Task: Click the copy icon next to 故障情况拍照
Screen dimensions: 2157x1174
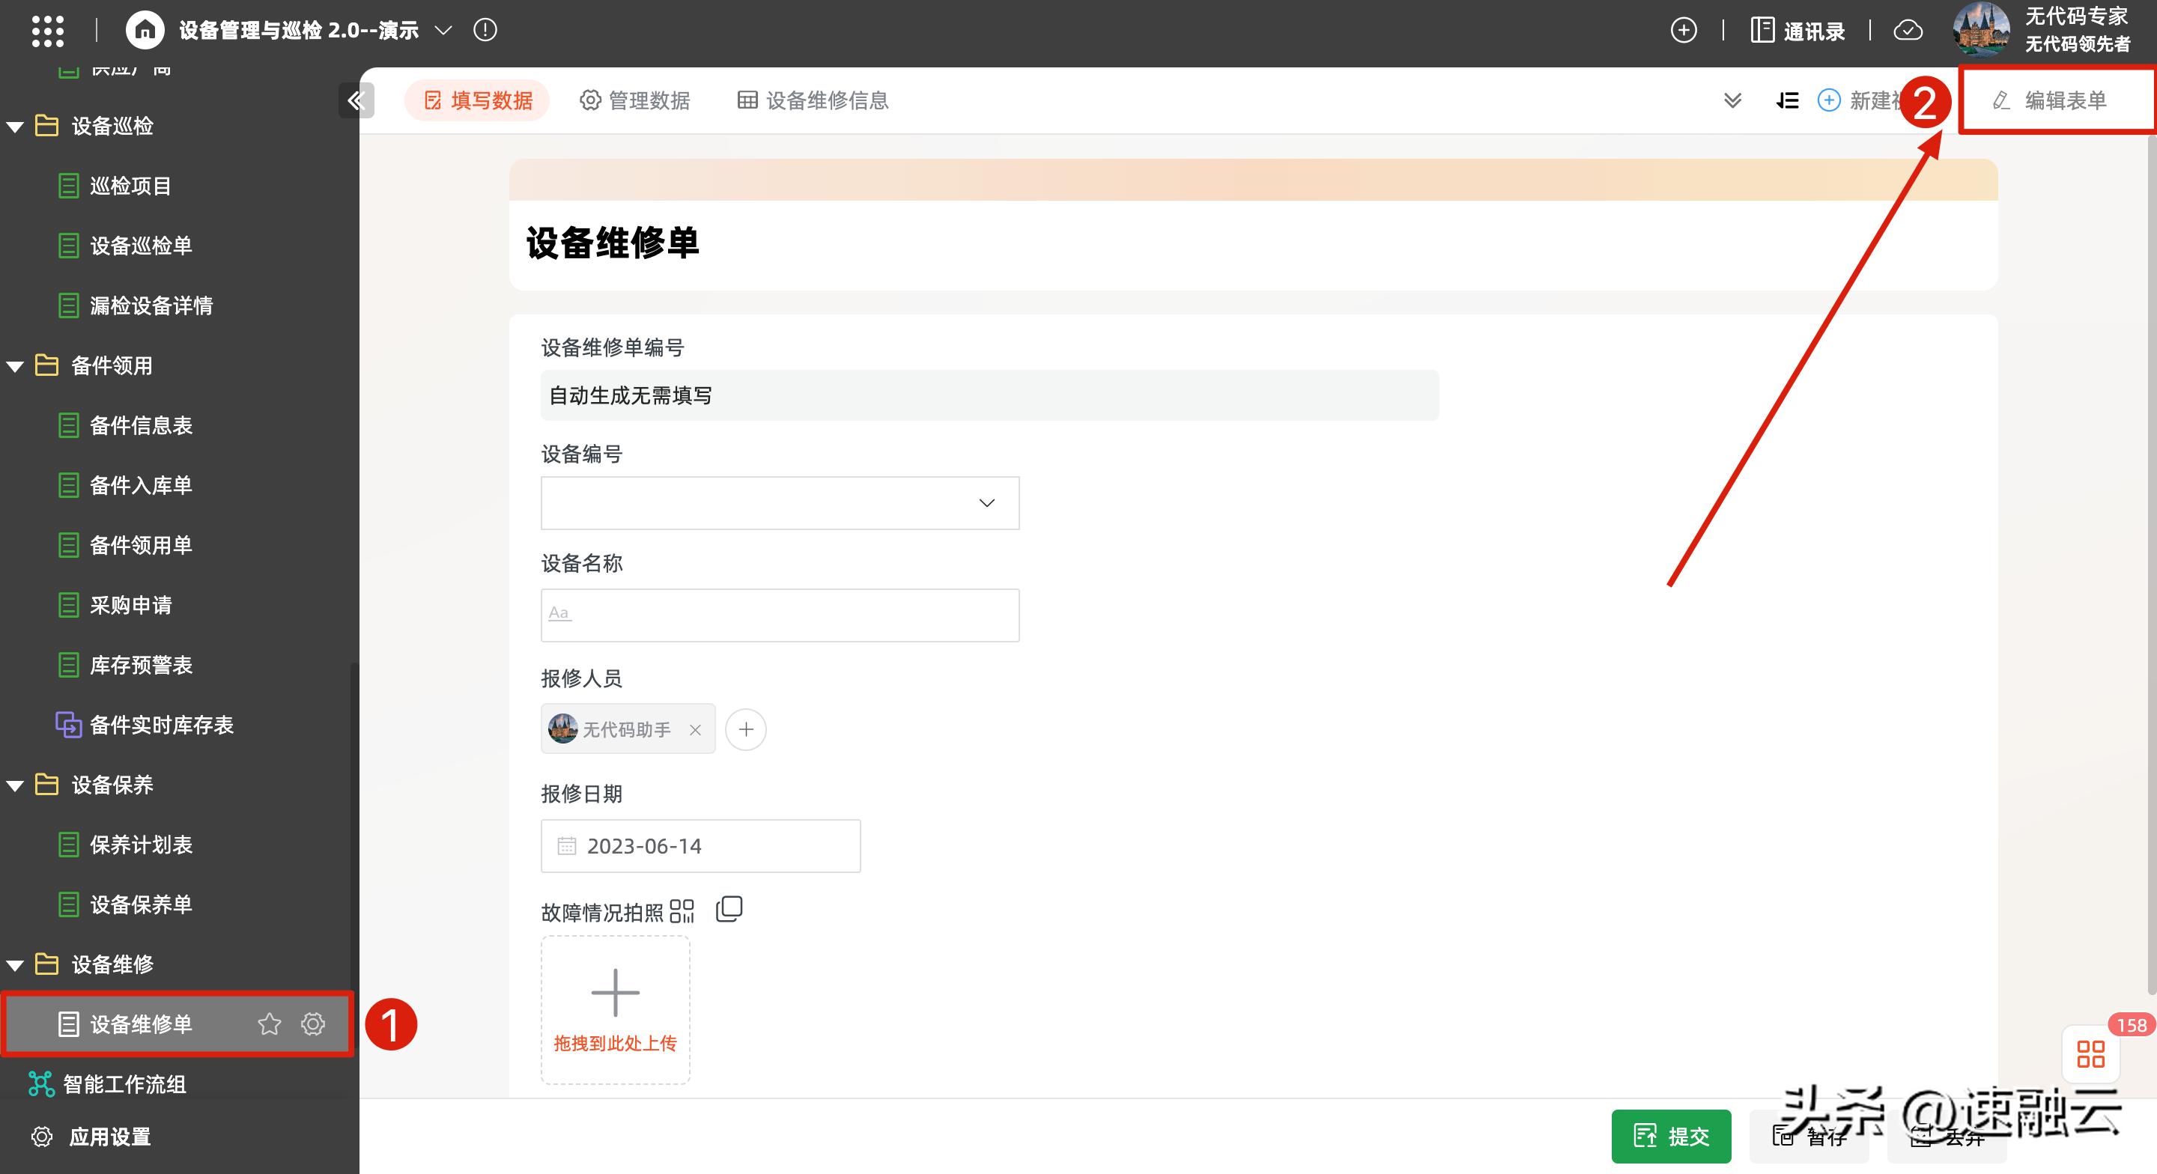Action: click(729, 910)
